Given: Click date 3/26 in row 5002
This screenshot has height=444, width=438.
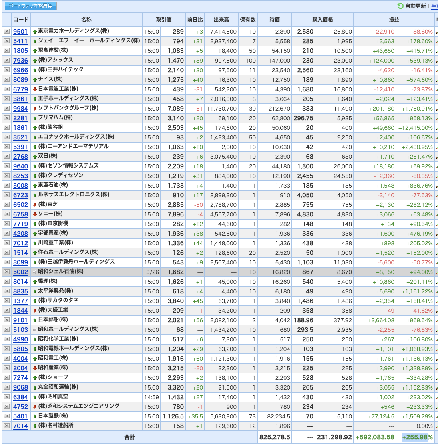Looking at the screenshot, I should [x=152, y=272].
